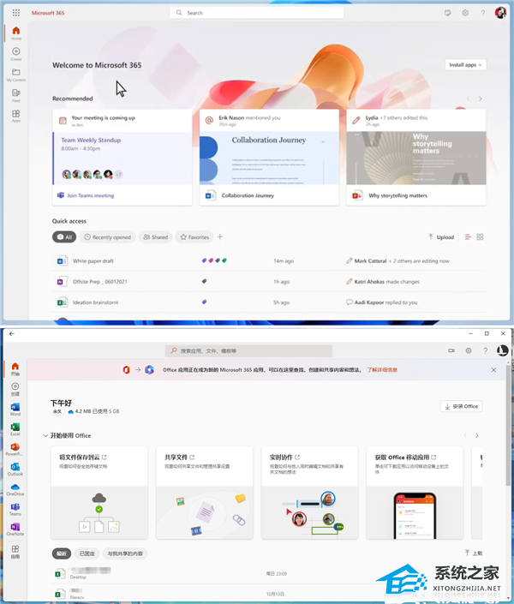The height and width of the screenshot is (604, 514).
Task: Select 与我共享的内容 filter tab
Action: (x=125, y=553)
